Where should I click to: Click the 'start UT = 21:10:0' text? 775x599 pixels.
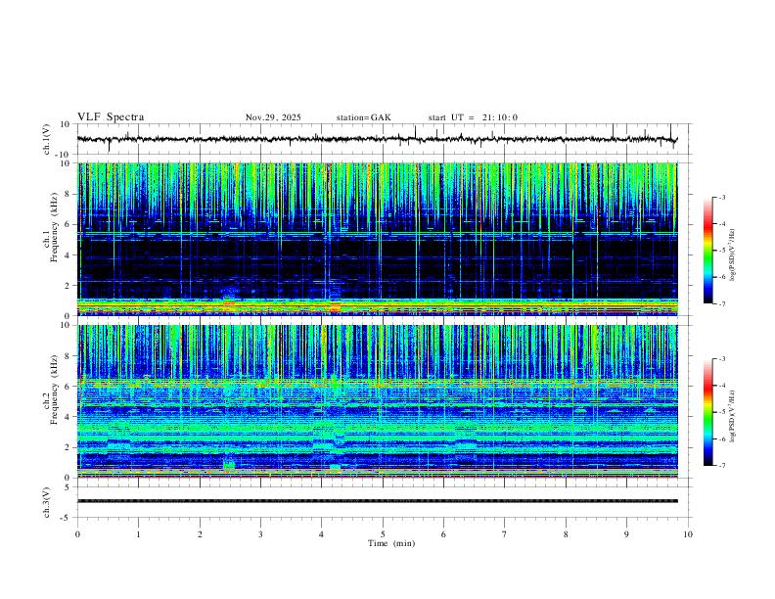[473, 117]
